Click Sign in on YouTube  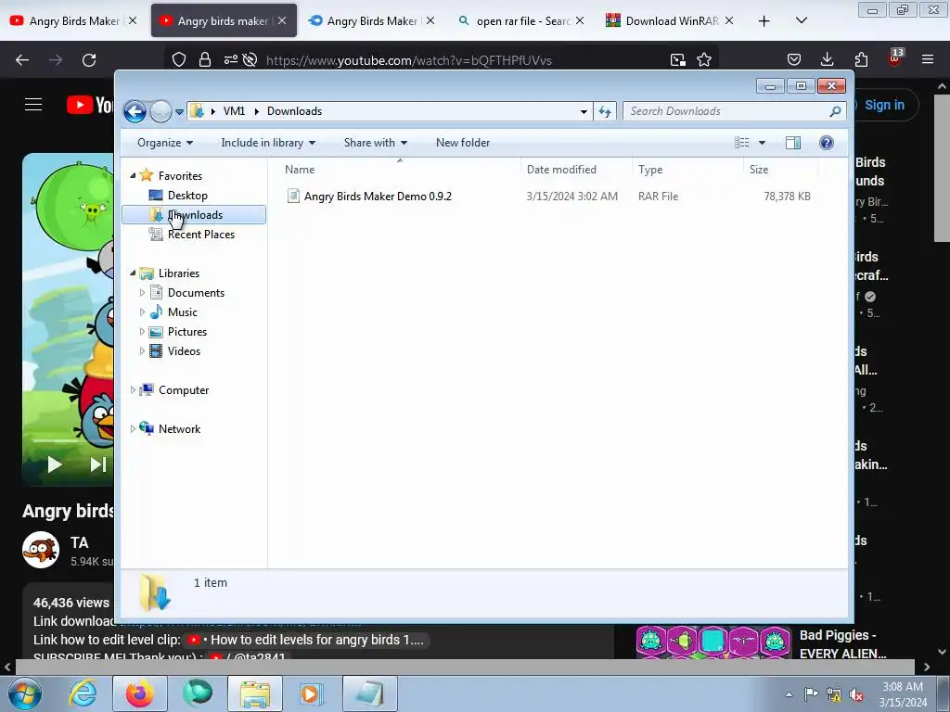pyautogui.click(x=884, y=105)
